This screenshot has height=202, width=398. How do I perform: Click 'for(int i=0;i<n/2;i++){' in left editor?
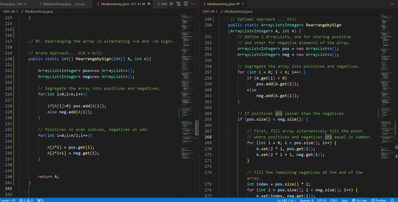coord(65,135)
